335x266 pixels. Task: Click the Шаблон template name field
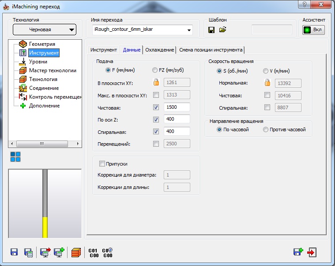[272, 30]
